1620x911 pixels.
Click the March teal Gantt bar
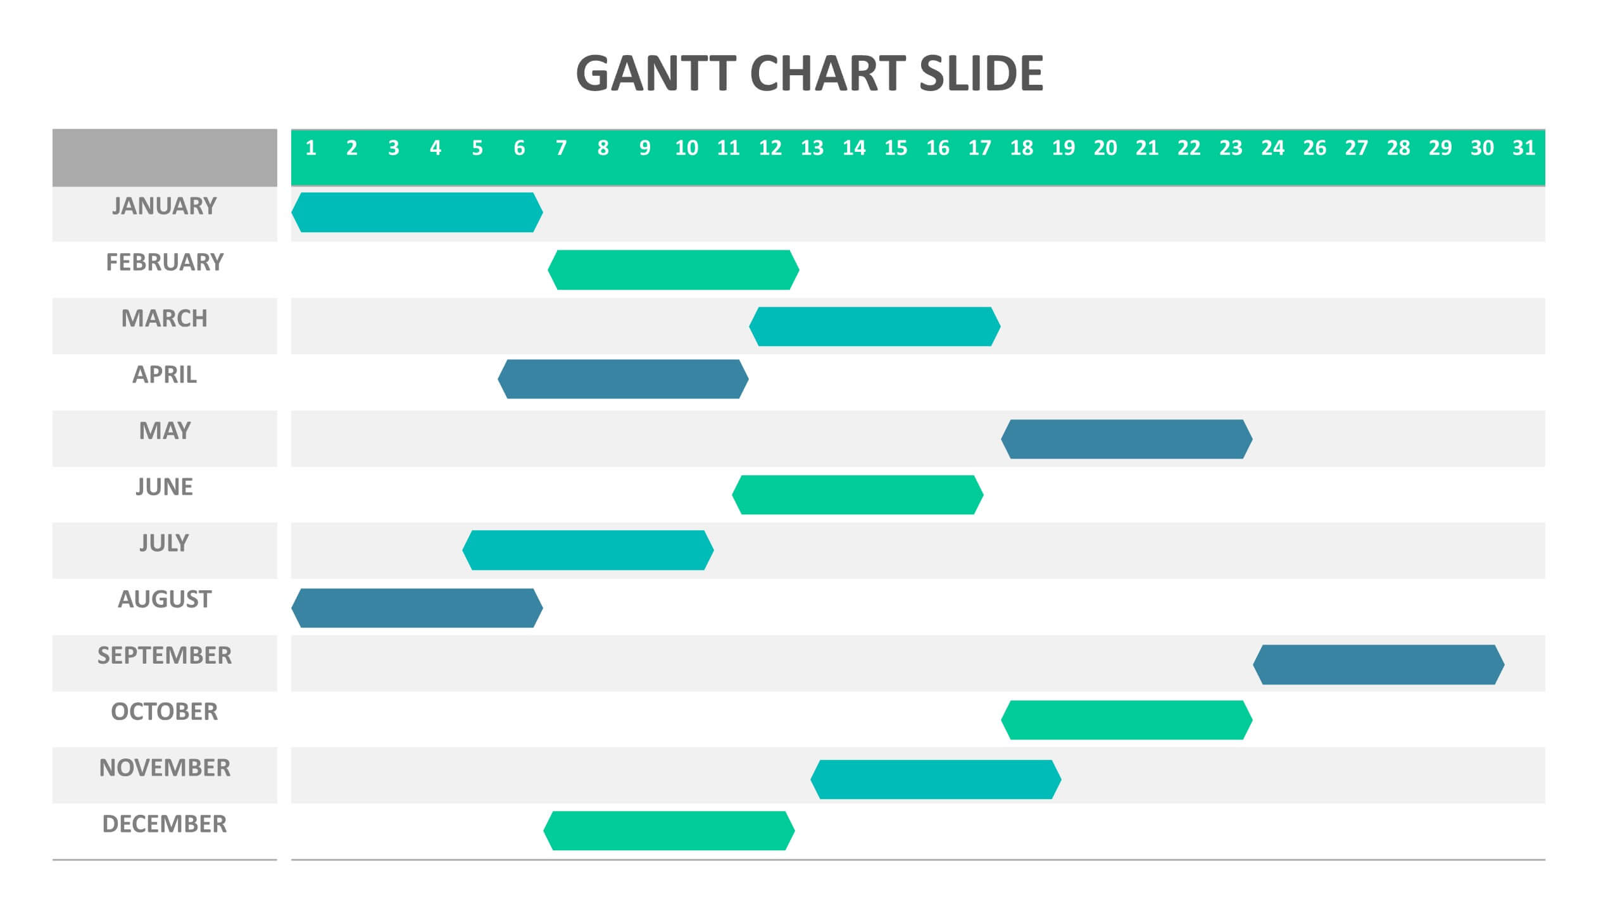pos(874,326)
